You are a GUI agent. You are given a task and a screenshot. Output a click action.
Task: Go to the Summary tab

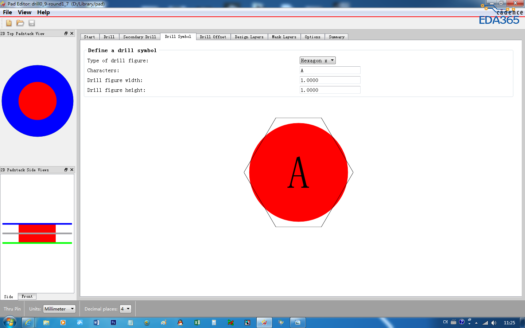(x=337, y=37)
